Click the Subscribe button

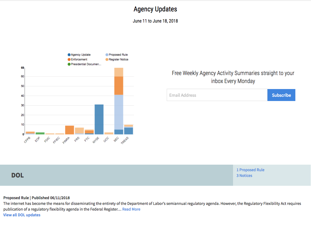tap(281, 95)
